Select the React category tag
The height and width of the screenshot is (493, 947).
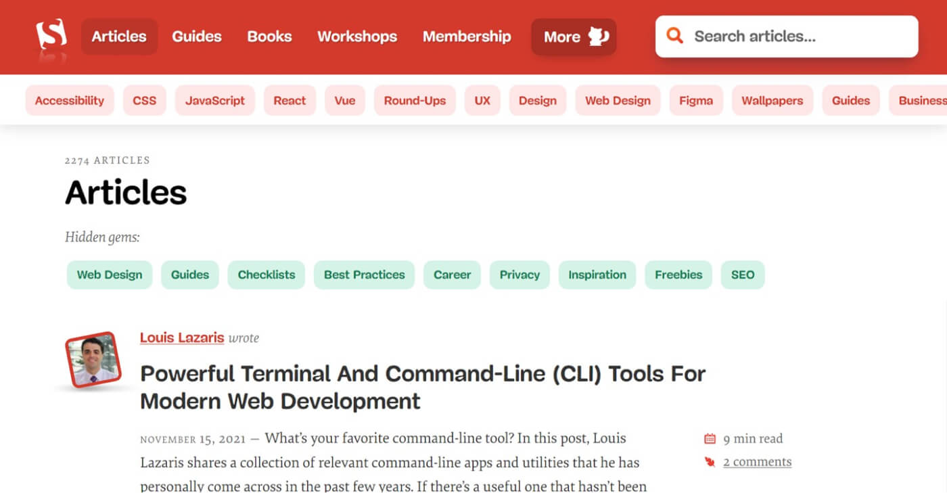click(290, 101)
